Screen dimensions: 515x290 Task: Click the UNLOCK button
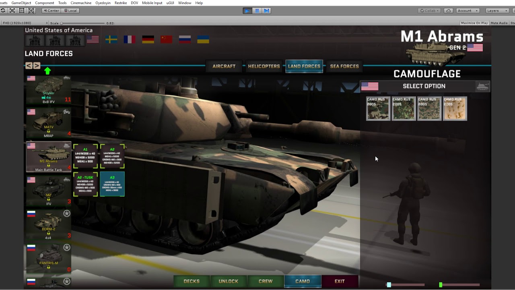229,282
